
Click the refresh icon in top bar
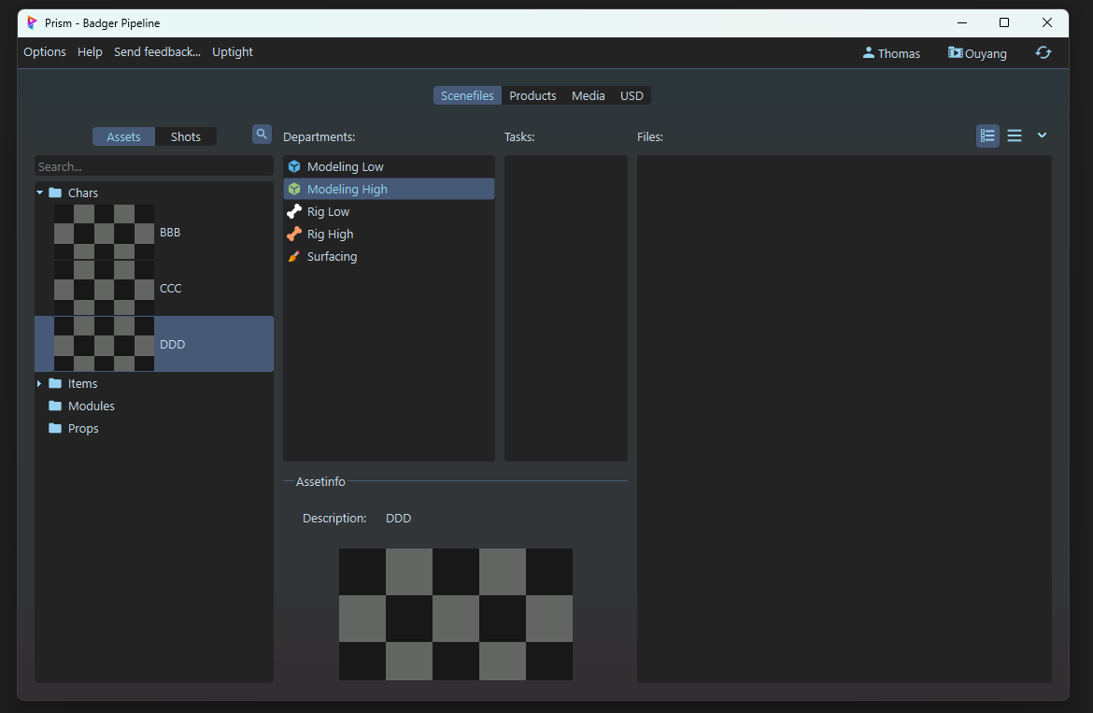tap(1043, 53)
